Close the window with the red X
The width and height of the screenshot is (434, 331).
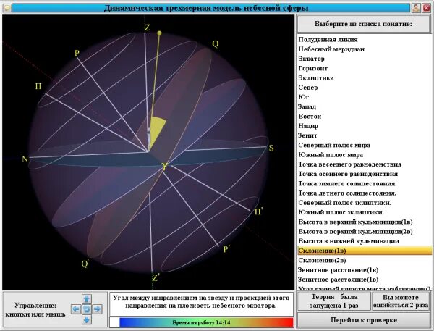[x=426, y=8]
